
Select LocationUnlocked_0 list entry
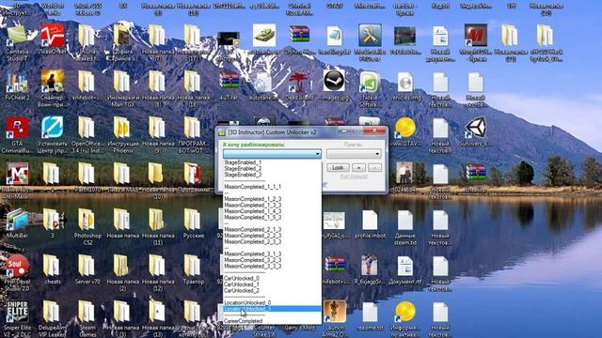coord(247,302)
